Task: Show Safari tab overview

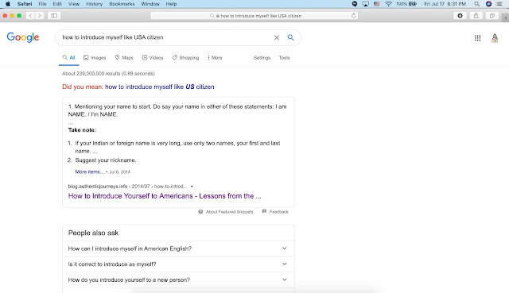Action: (492, 16)
